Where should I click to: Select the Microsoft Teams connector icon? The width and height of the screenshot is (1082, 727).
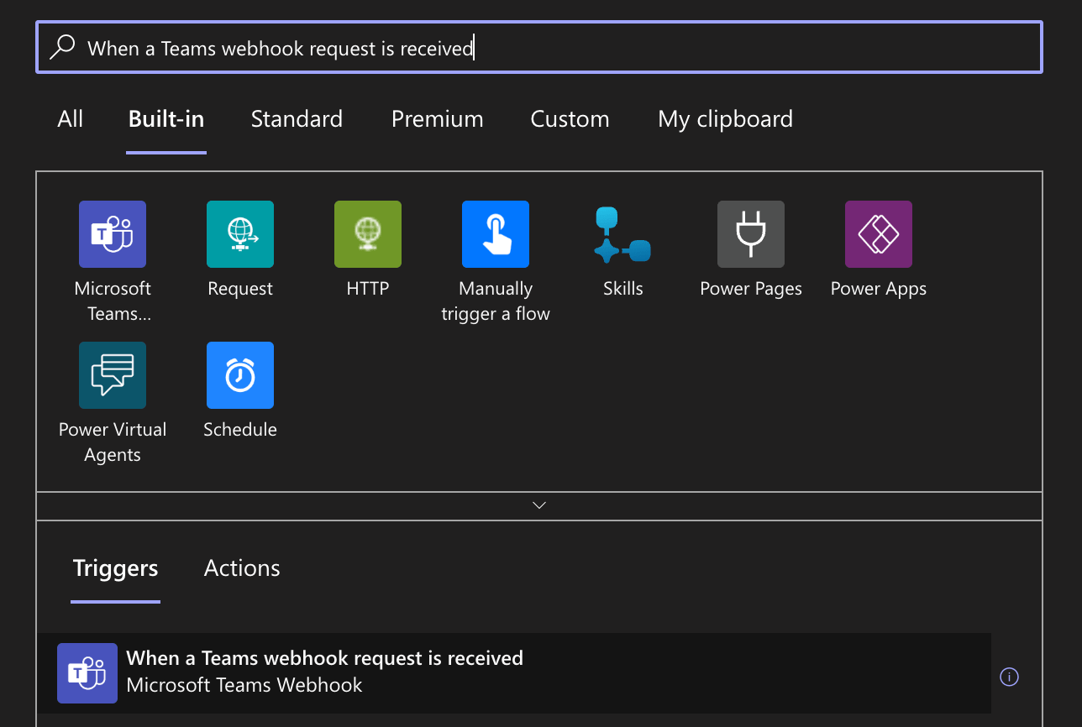[x=112, y=234]
